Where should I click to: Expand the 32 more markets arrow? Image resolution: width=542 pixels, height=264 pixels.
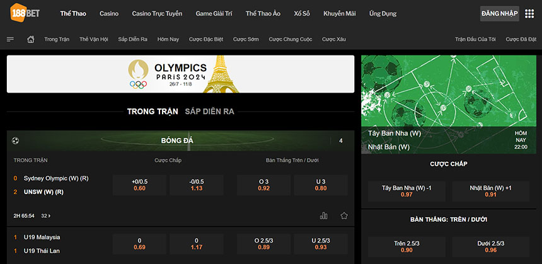coord(45,215)
